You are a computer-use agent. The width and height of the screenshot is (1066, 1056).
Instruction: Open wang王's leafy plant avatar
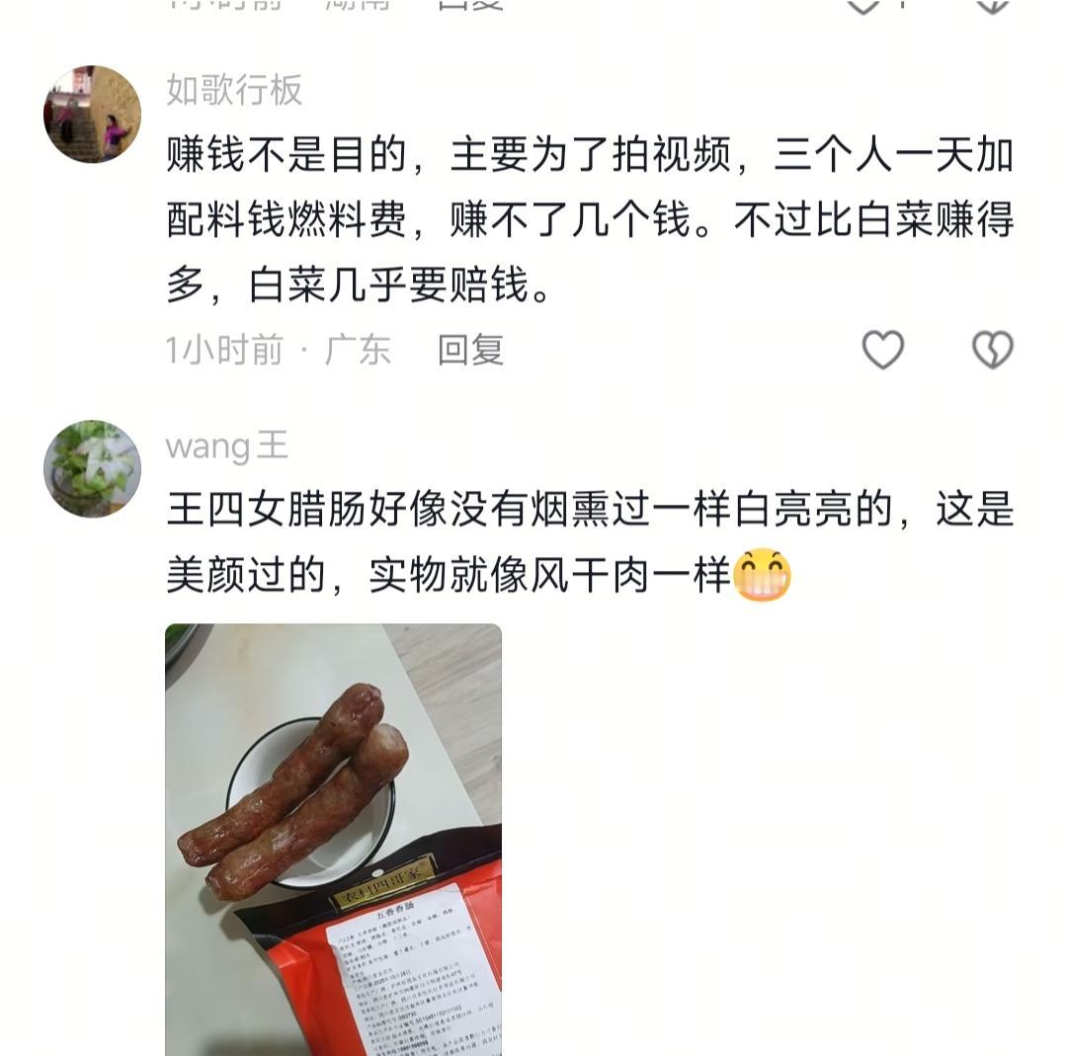[93, 468]
